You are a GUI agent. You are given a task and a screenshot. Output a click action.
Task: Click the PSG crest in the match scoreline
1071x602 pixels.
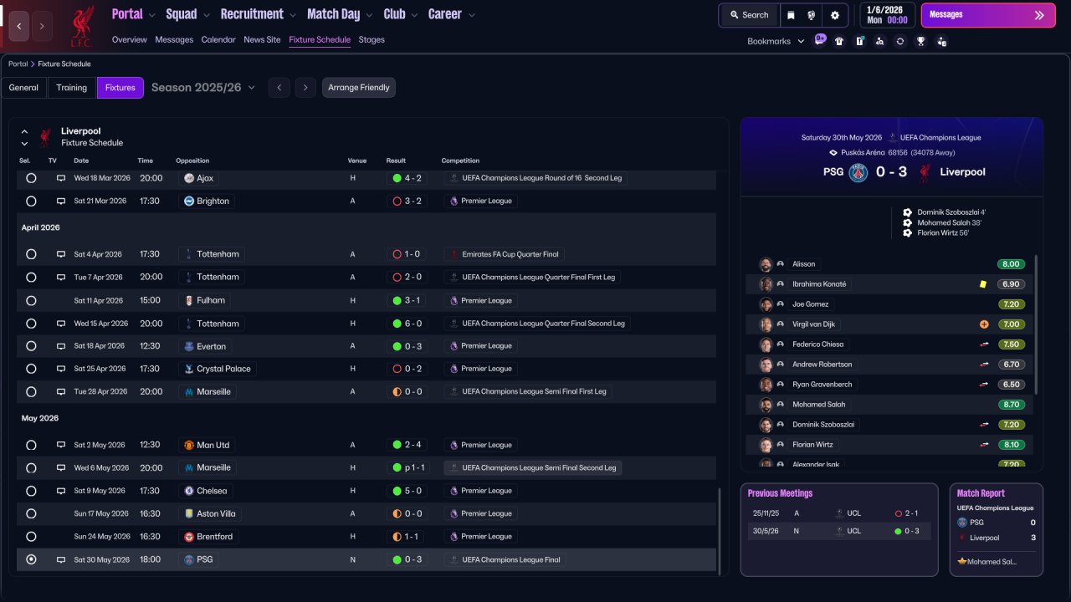tap(858, 172)
